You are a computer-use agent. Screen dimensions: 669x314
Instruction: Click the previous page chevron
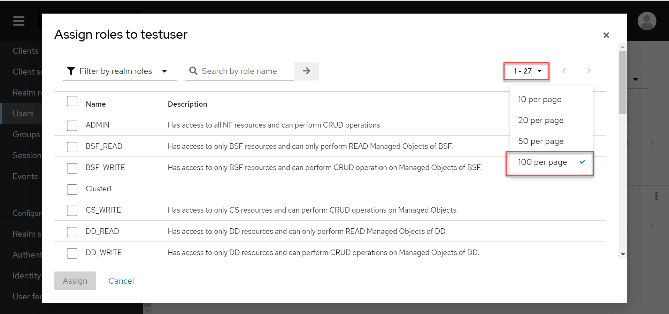[x=564, y=71]
